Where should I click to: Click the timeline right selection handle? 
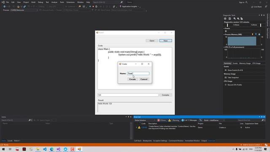click(261, 25)
